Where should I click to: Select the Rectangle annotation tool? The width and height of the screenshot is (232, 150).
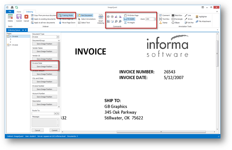coord(177,19)
